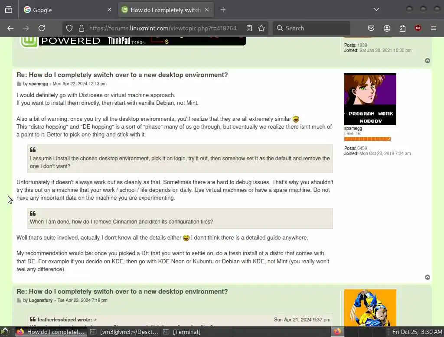Close the Google tab
This screenshot has width=444, height=337.
pos(109,10)
